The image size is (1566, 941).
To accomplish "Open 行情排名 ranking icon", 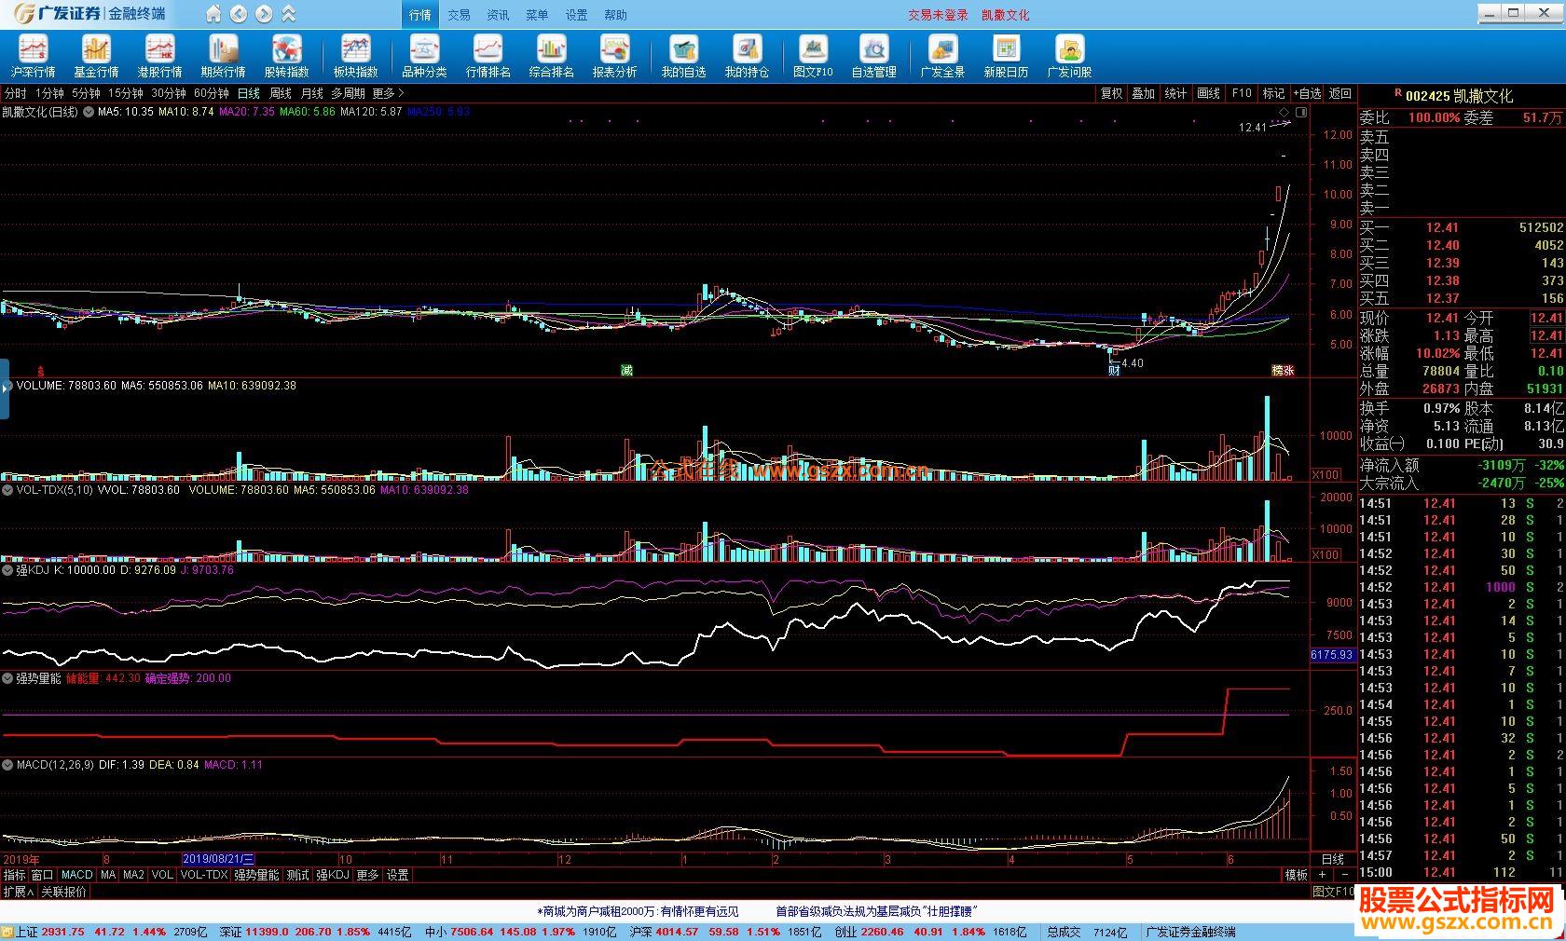I will coord(488,56).
